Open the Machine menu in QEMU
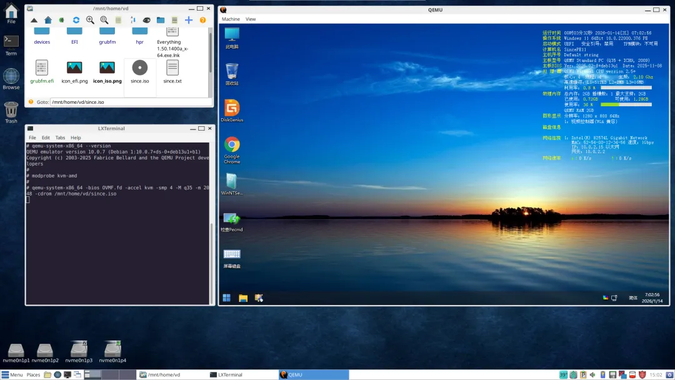The image size is (675, 380). (x=231, y=19)
